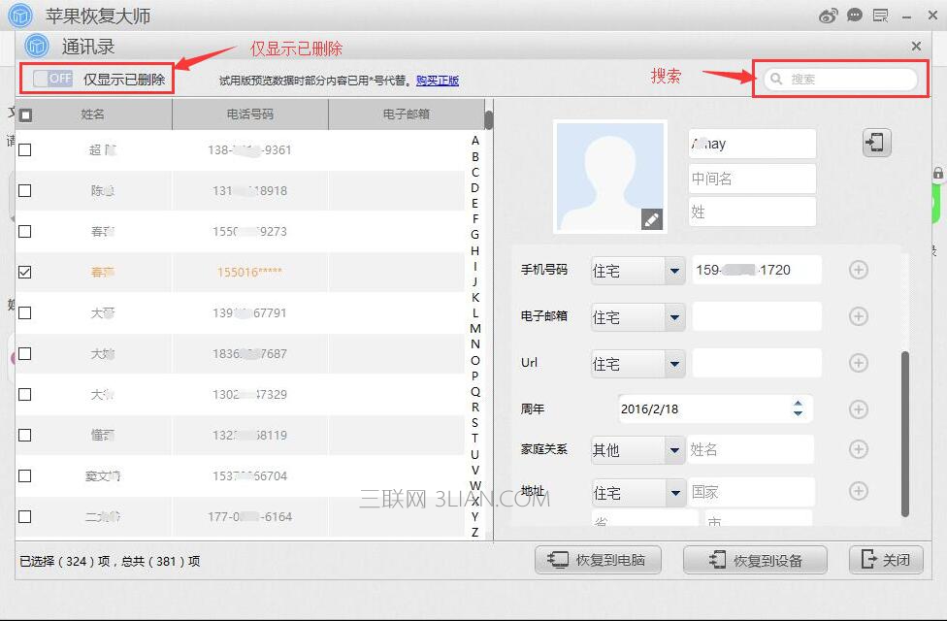
Task: Click the export contact icon beside name
Action: [876, 143]
